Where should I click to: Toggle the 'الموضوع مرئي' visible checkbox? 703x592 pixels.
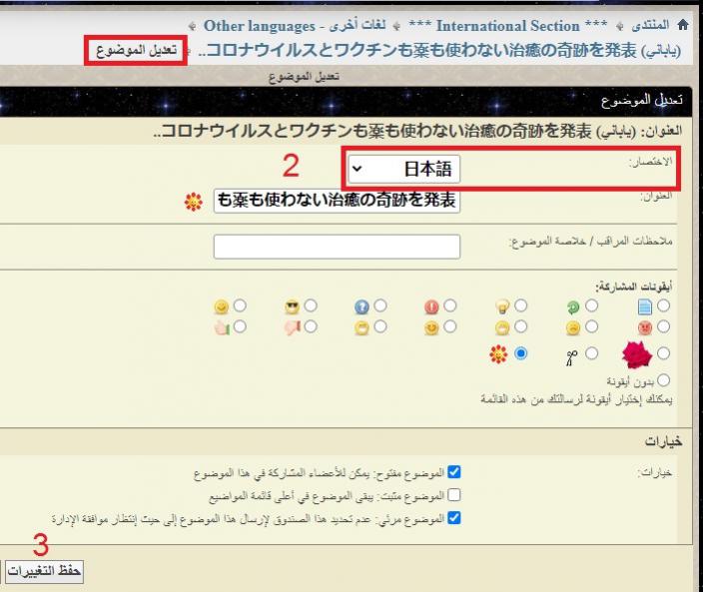click(453, 517)
